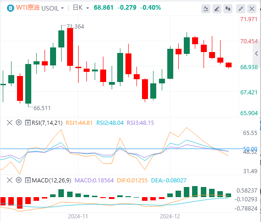Remove the MACD indicator with its X
The width and height of the screenshot is (261, 222).
point(10,180)
